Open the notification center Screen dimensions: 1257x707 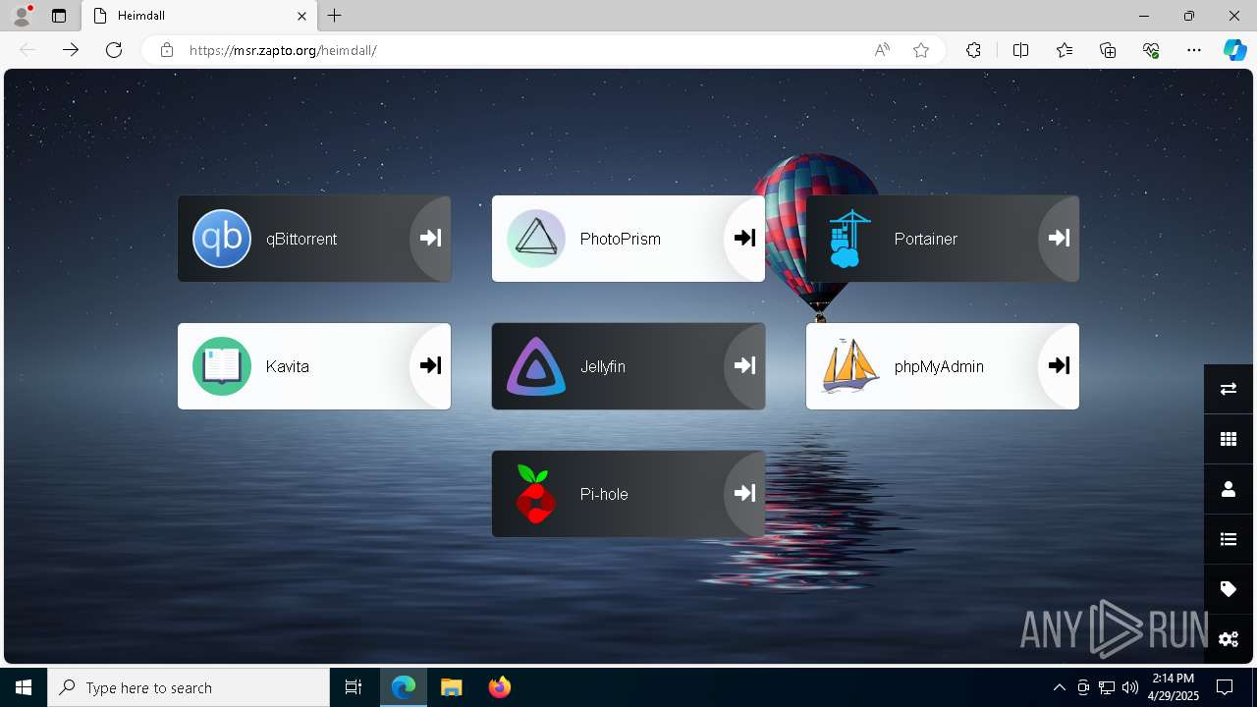(1225, 687)
